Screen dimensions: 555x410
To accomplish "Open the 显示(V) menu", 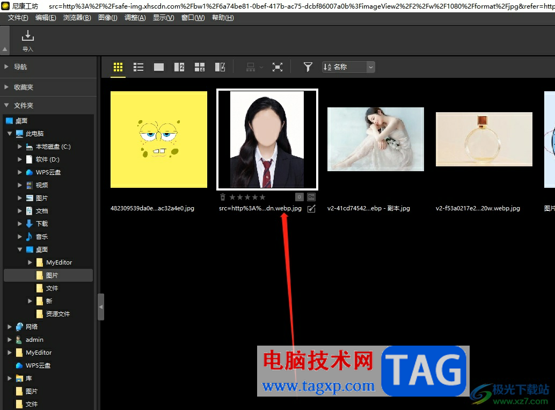I will (164, 18).
